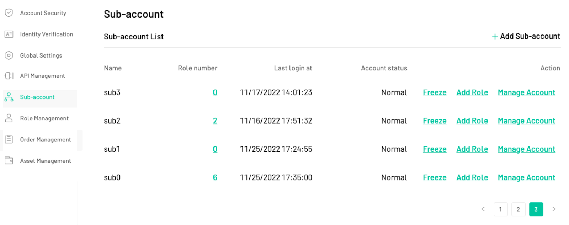Image resolution: width=569 pixels, height=225 pixels.
Task: Add a role to sub0
Action: [x=472, y=177]
